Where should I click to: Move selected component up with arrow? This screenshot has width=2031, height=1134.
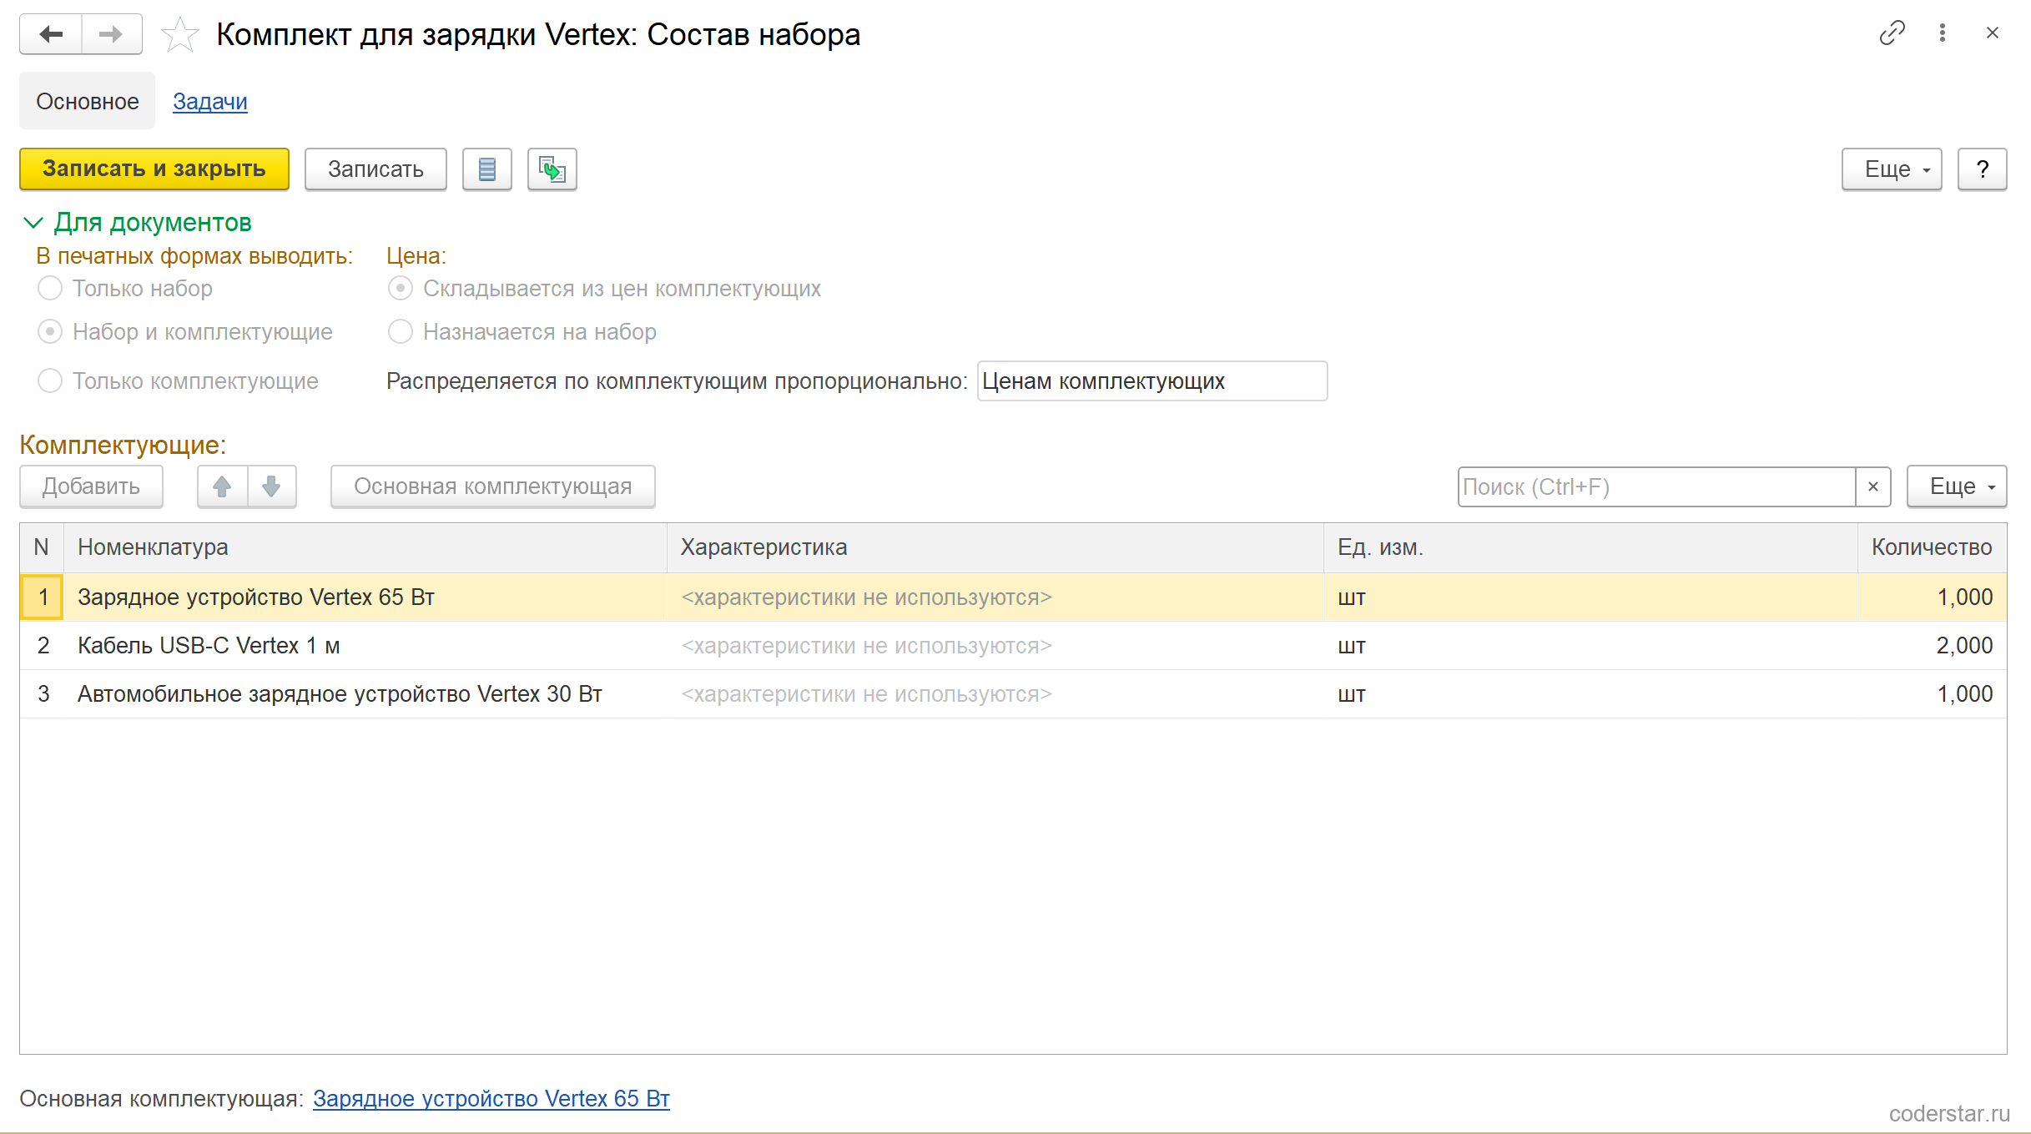tap(222, 486)
